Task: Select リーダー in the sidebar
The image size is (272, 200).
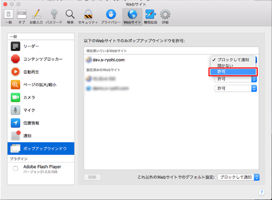Action: 41,46
